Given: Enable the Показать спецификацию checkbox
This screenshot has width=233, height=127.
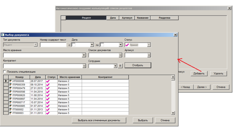Looking at the screenshot, I should click(5, 72).
